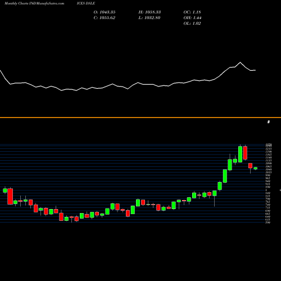Click the 1165 price axis label
The image size is (281, 281).
click(268, 155)
